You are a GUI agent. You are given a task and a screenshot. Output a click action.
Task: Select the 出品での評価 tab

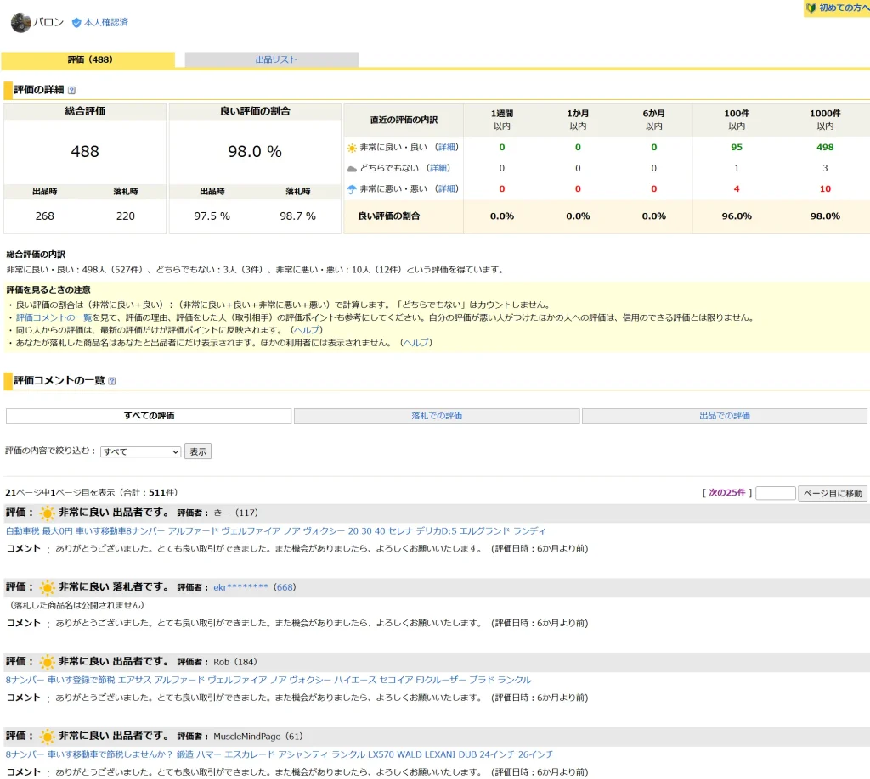pyautogui.click(x=724, y=416)
